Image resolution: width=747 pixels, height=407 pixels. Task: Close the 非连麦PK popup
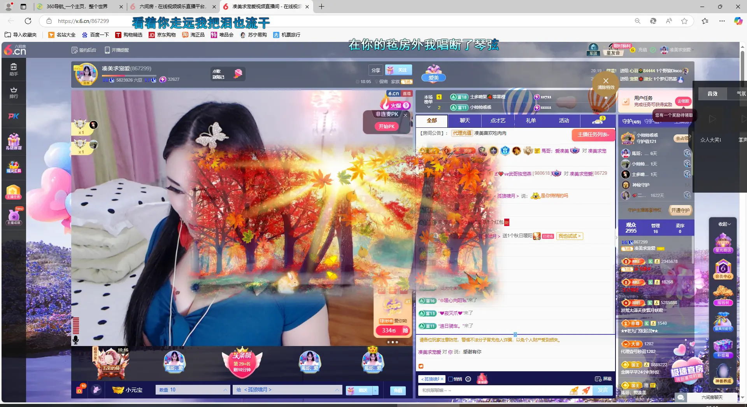[405, 115]
